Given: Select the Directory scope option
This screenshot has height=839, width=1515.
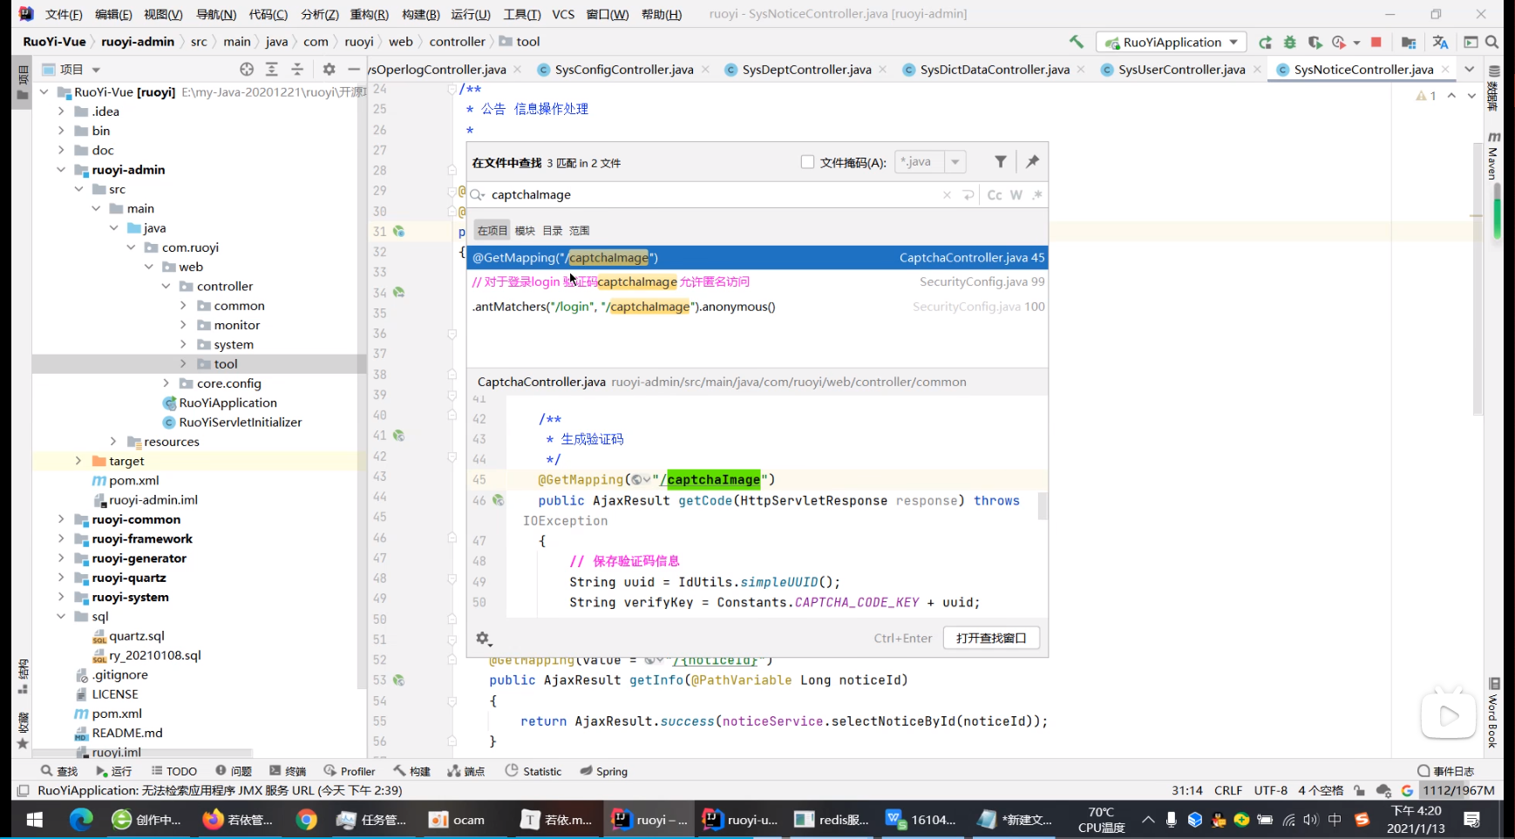Looking at the screenshot, I should coord(553,231).
